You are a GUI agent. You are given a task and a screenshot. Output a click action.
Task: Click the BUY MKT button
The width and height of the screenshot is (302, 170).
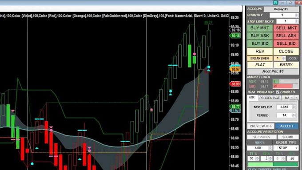pyautogui.click(x=260, y=28)
